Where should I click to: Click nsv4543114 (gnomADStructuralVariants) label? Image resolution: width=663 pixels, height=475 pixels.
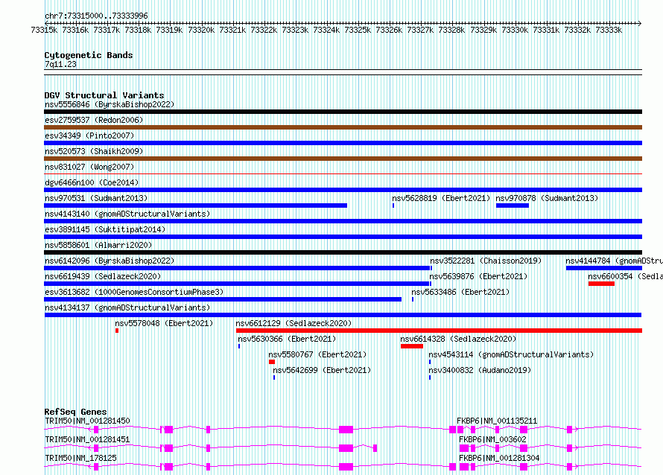(511, 354)
